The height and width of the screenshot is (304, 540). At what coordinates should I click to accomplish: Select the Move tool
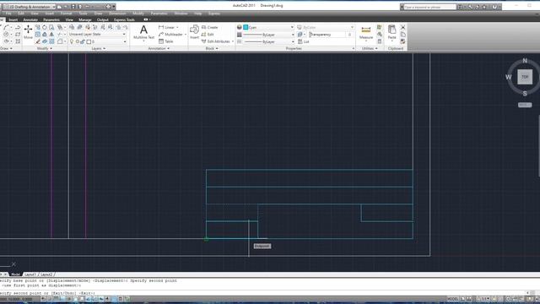tap(28, 32)
